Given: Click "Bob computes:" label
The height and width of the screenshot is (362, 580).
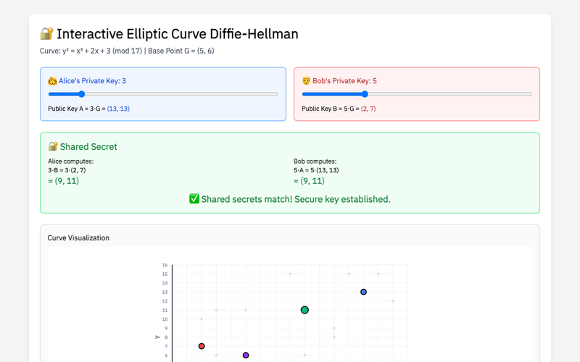Looking at the screenshot, I should pos(315,161).
